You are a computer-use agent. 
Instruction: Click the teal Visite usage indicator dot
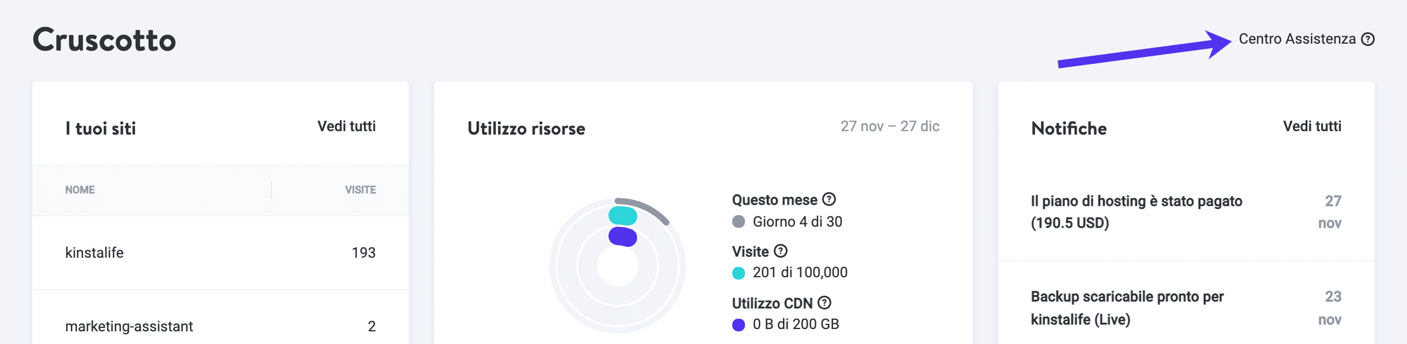point(739,273)
